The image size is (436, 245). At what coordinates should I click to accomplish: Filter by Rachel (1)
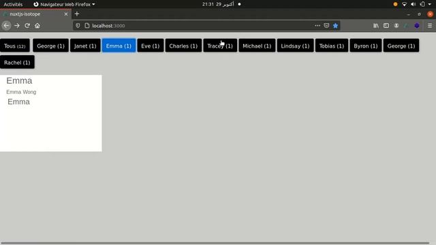(17, 62)
